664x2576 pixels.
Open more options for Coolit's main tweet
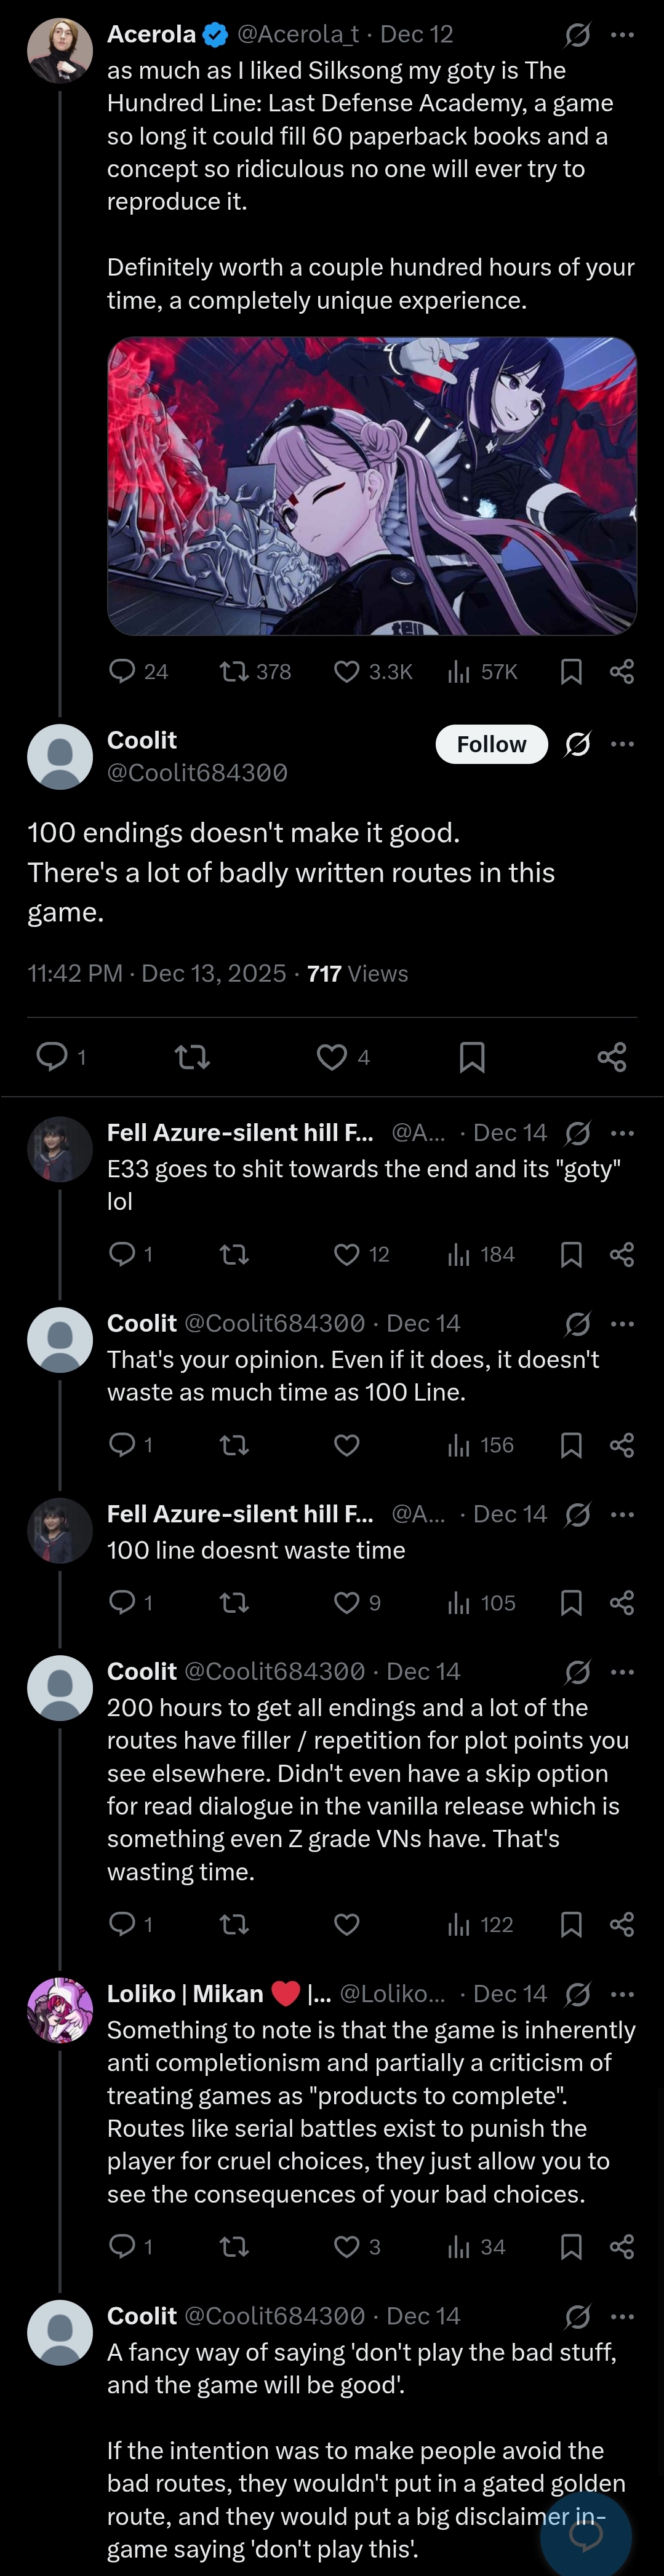622,744
